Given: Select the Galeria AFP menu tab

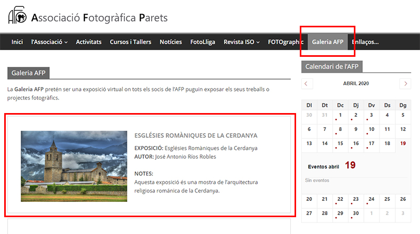Looking at the screenshot, I should pos(328,42).
